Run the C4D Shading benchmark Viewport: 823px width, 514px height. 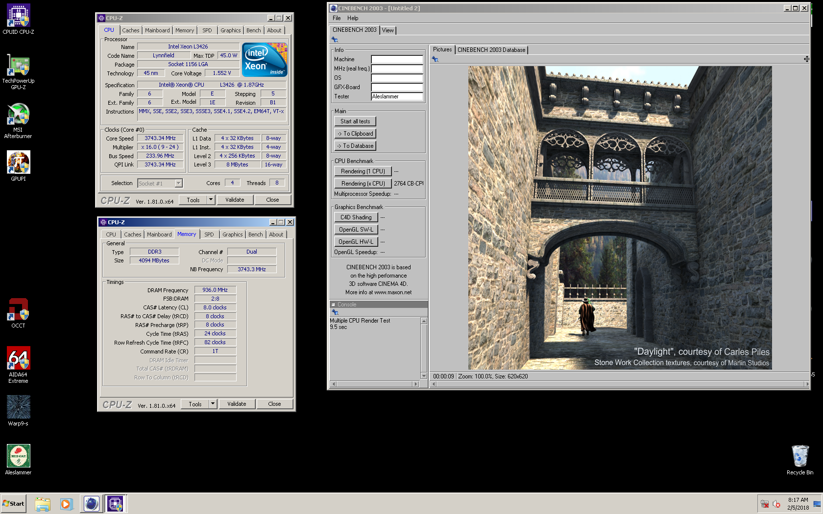pyautogui.click(x=356, y=217)
